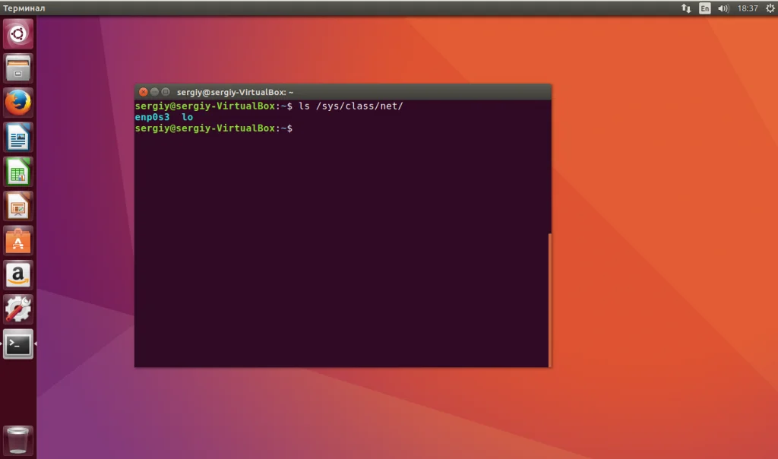Open LibreOffice Writer from the launcher
This screenshot has height=459, width=778.
18,137
